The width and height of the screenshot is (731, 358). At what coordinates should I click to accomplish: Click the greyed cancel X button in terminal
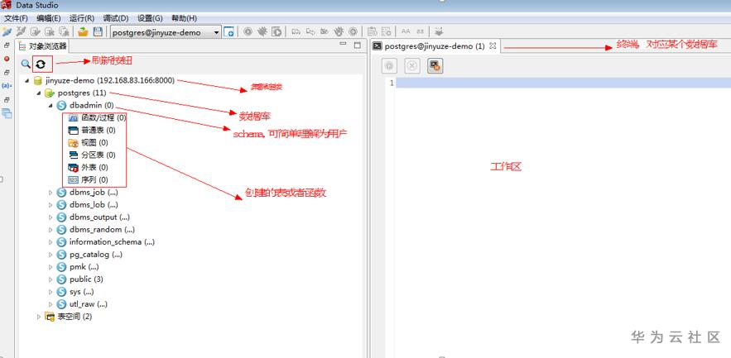point(412,66)
